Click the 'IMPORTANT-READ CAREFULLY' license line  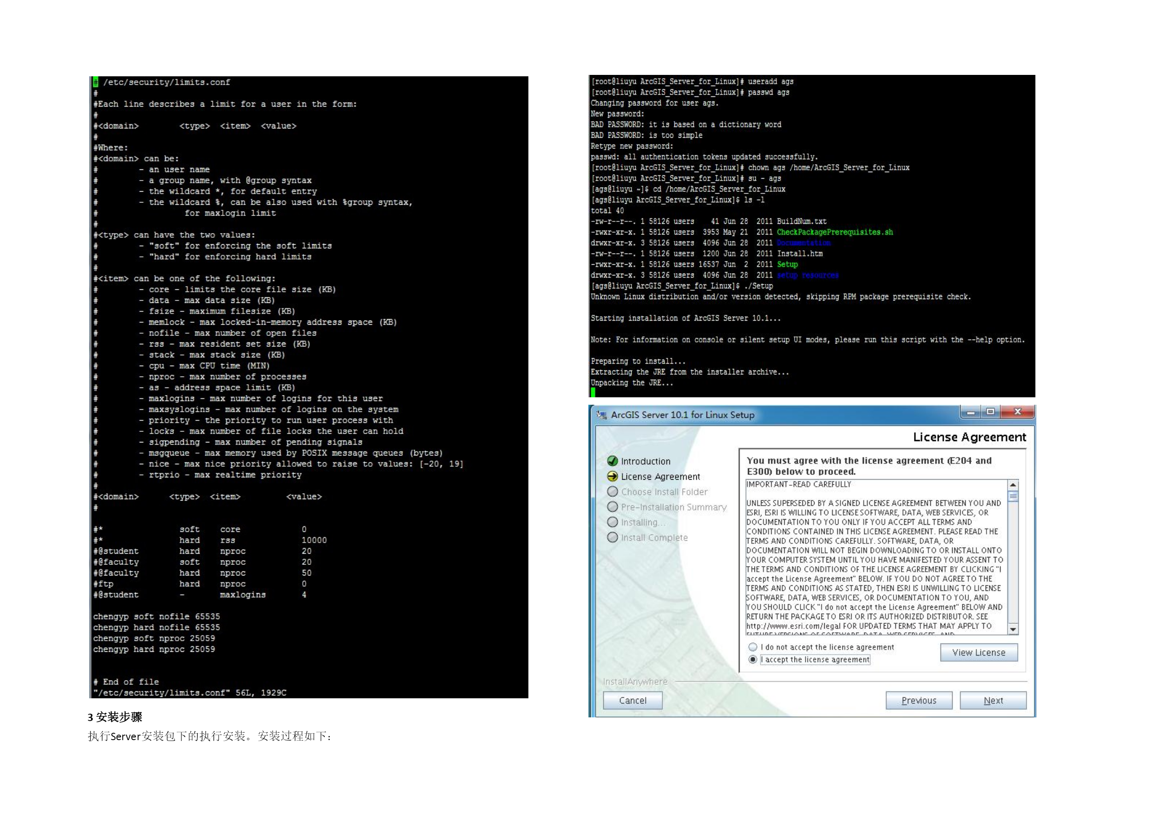pyautogui.click(x=798, y=485)
